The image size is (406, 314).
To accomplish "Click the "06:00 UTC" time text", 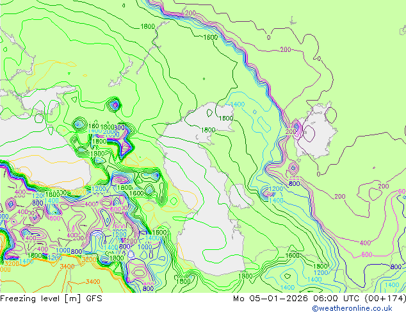I will [x=336, y=299].
